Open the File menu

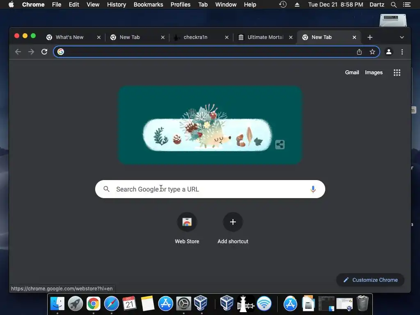(x=57, y=5)
